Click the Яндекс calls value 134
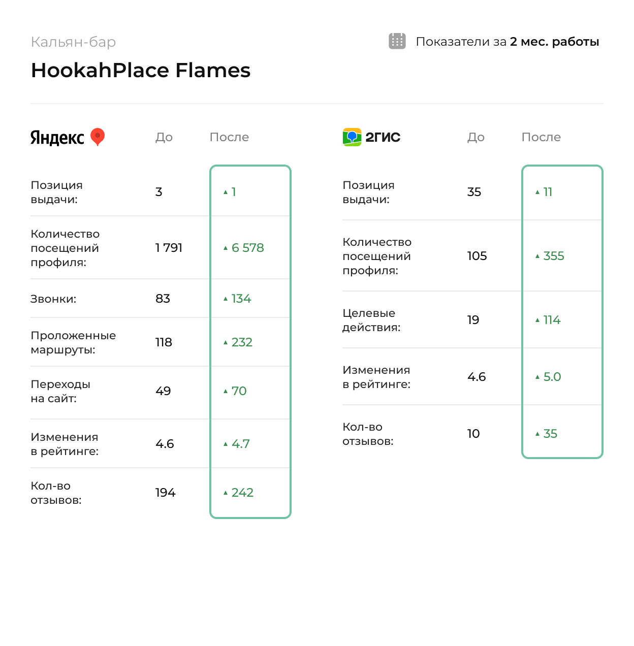The image size is (634, 646). (x=241, y=299)
